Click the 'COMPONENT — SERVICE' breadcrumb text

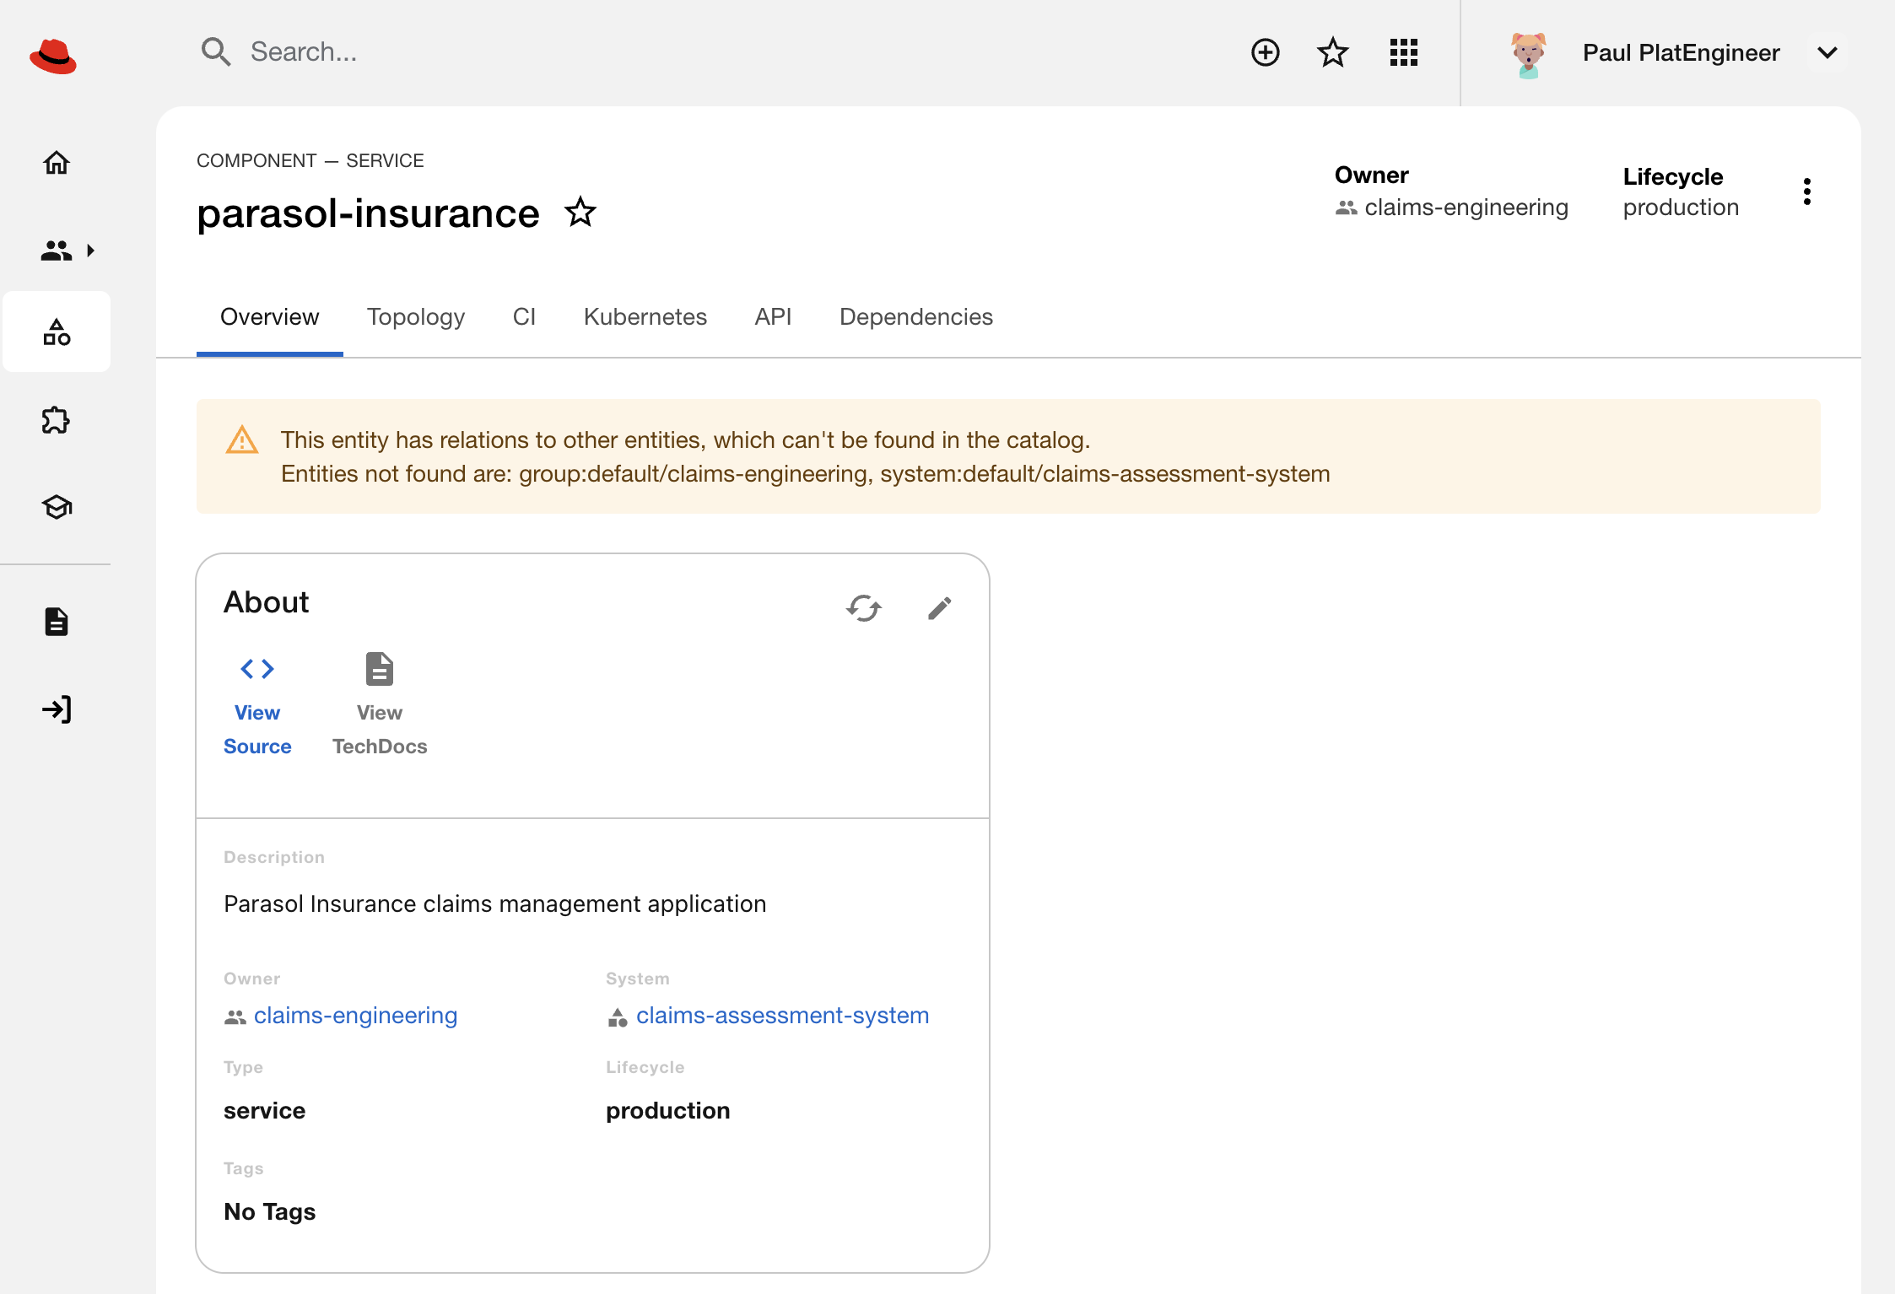pos(310,160)
